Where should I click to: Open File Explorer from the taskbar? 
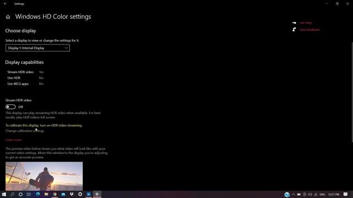46,194
